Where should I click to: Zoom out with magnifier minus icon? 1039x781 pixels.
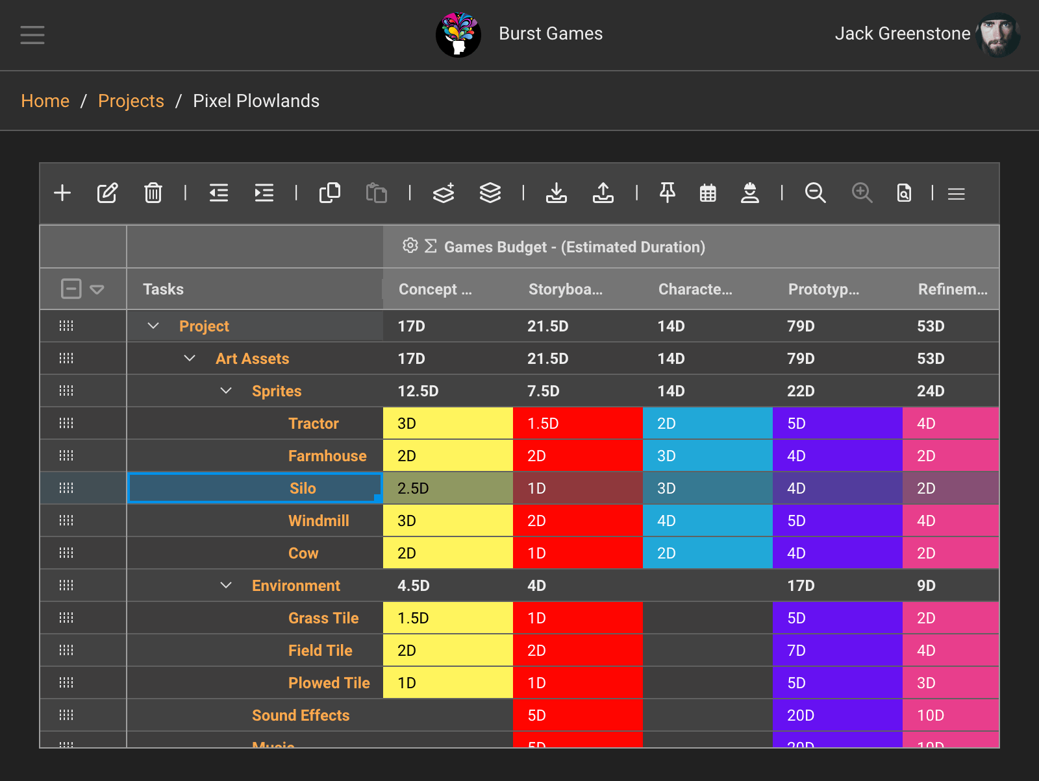point(816,193)
